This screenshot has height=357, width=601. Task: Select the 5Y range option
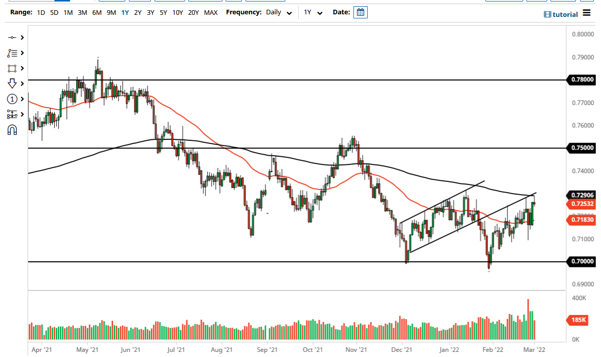[x=163, y=12]
